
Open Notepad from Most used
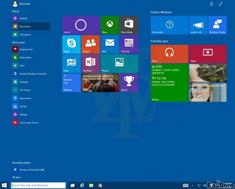[31, 82]
